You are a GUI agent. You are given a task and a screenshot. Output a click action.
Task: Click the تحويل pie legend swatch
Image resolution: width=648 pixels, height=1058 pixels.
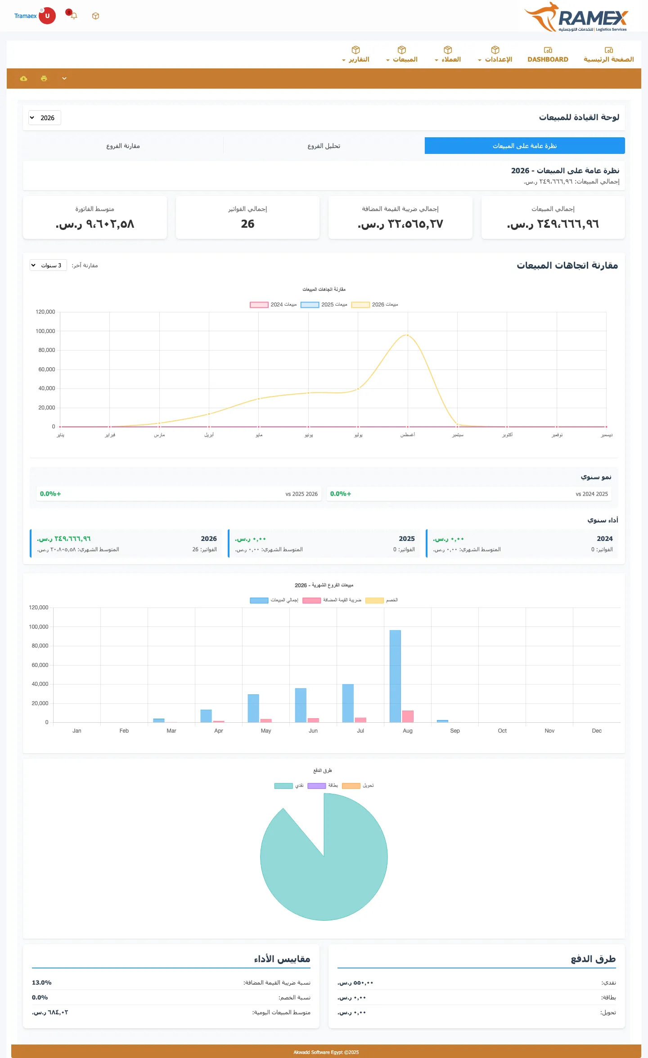pos(351,786)
